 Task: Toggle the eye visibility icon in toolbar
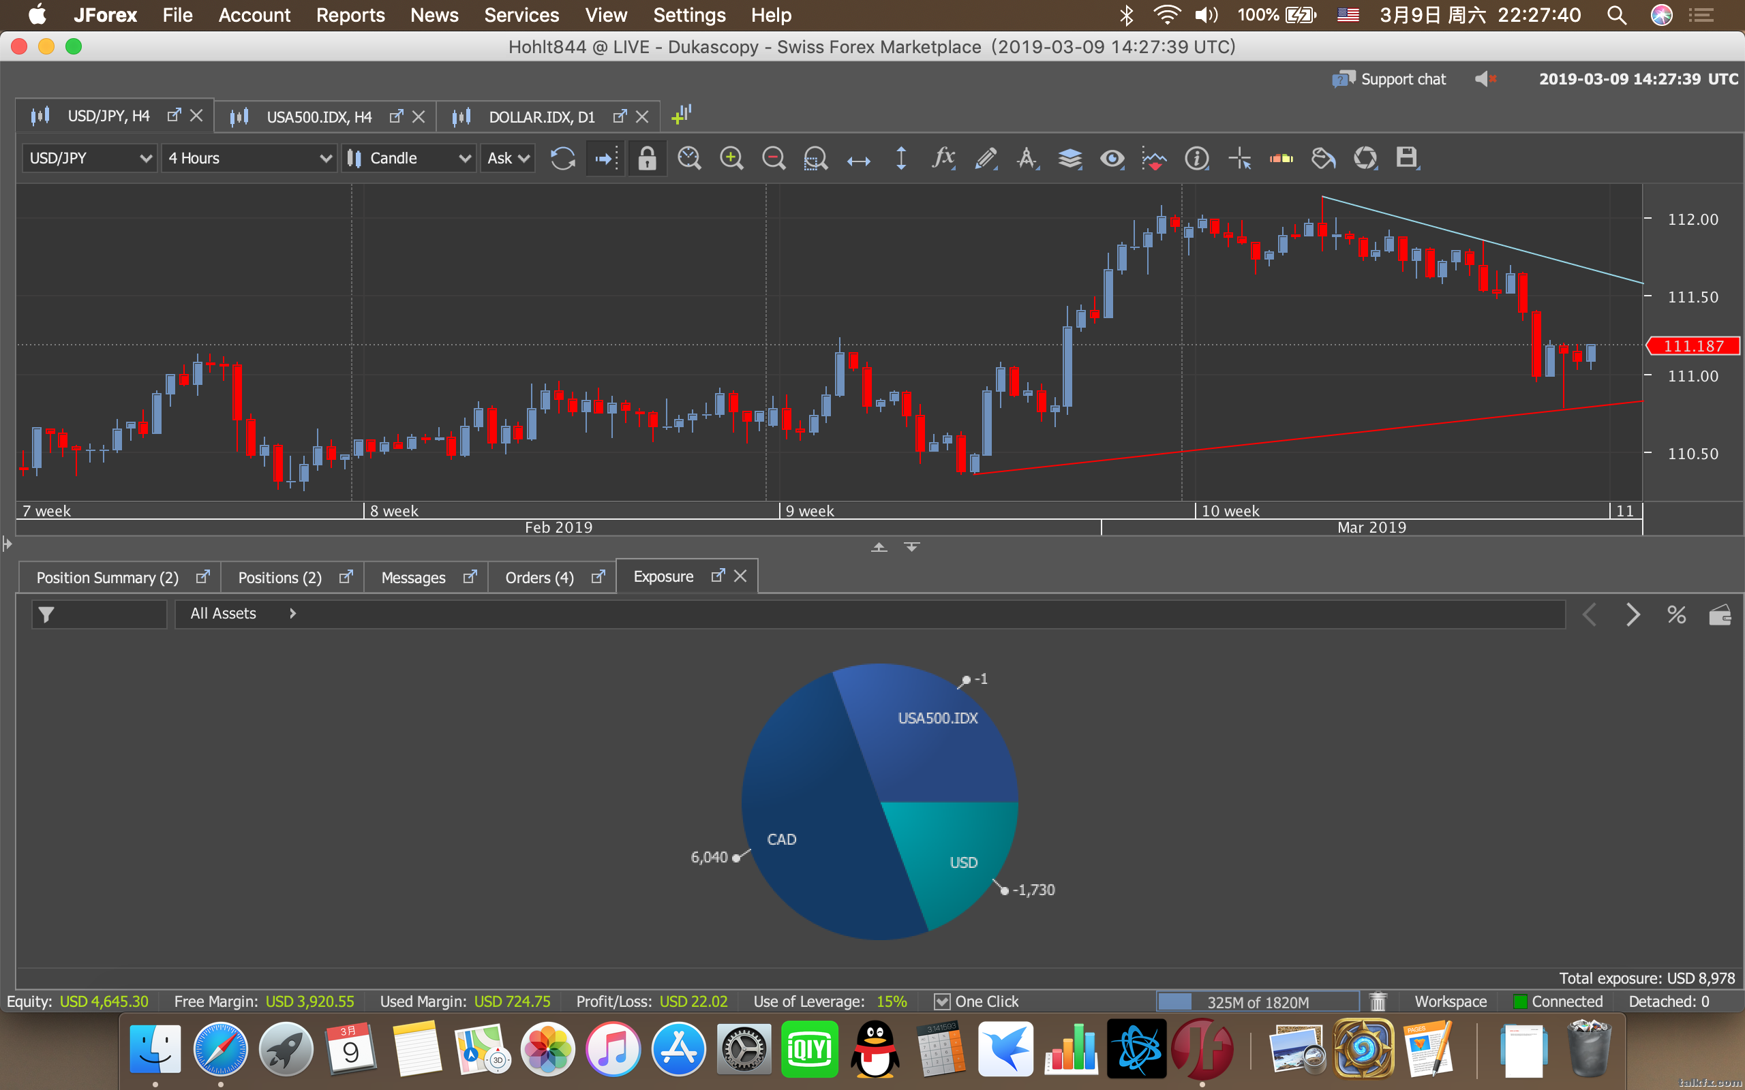tap(1112, 159)
